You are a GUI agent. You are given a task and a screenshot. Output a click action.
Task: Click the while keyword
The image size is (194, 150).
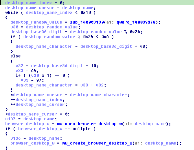coord(12,13)
